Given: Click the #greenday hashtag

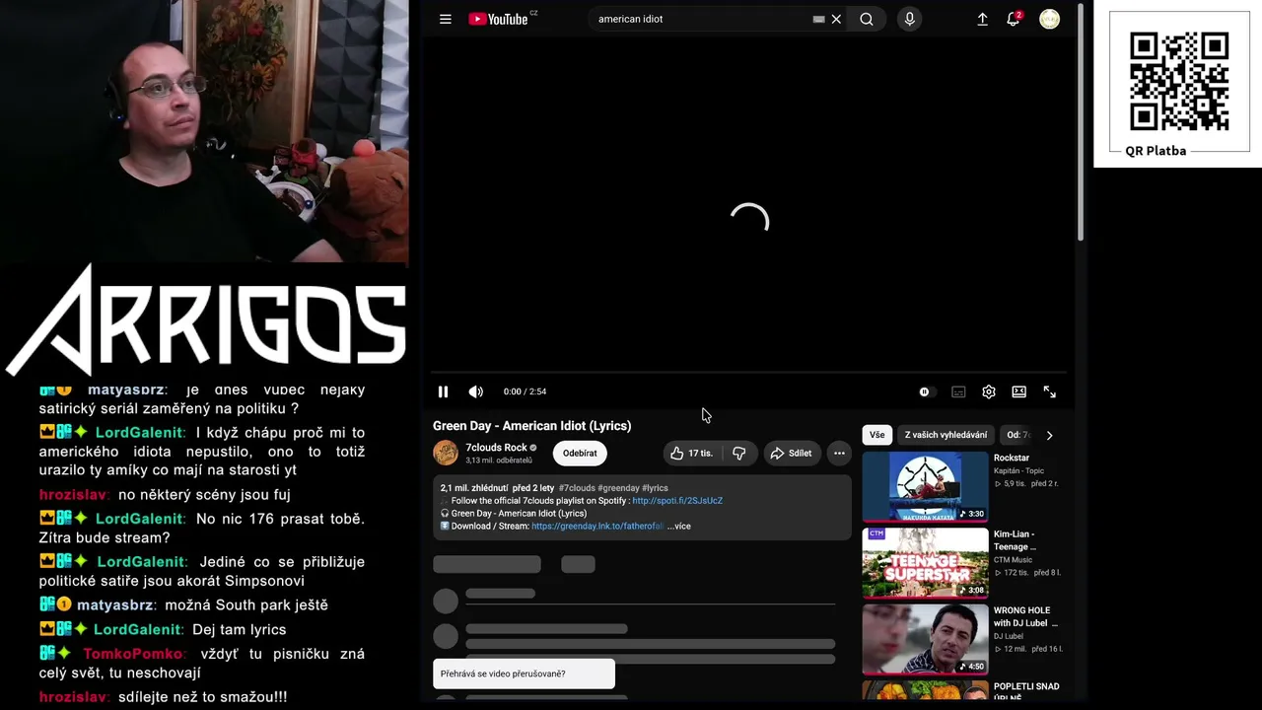Looking at the screenshot, I should click(618, 488).
